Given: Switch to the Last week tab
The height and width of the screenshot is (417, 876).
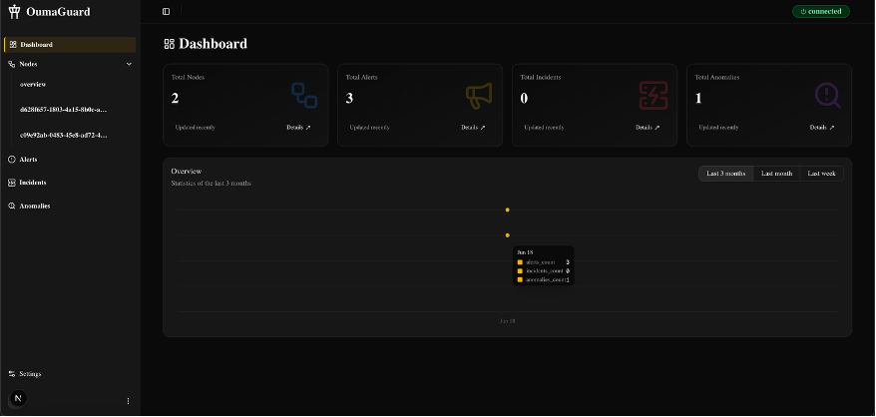Looking at the screenshot, I should pos(821,174).
